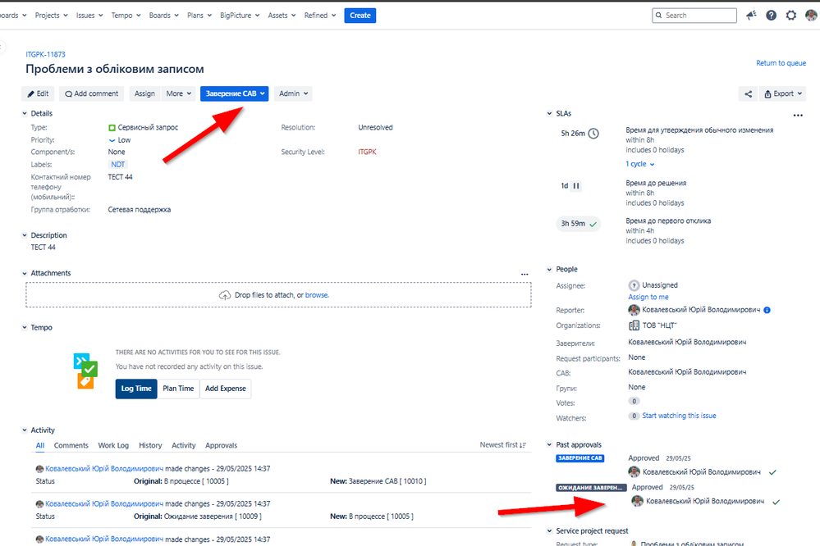Click the share issue icon
820x546 pixels.
click(749, 93)
